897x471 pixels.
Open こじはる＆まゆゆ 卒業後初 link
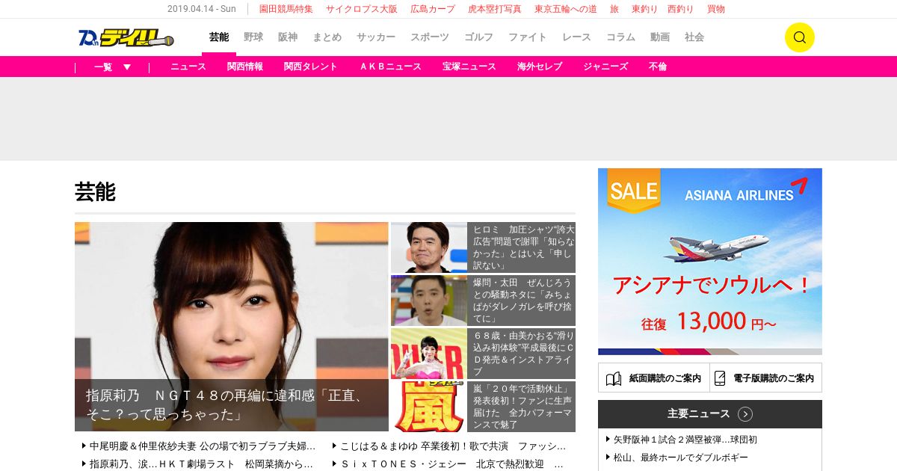point(453,446)
